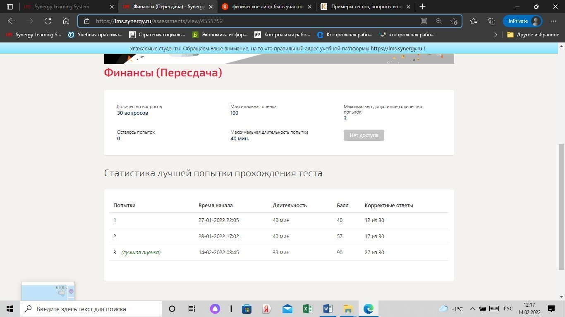565x317 pixels.
Task: Open the Windows Start menu
Action: pyautogui.click(x=10, y=309)
